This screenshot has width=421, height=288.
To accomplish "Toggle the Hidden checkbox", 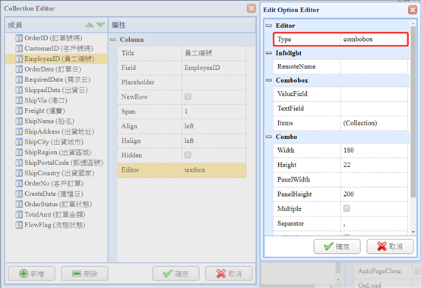I will 188,155.
